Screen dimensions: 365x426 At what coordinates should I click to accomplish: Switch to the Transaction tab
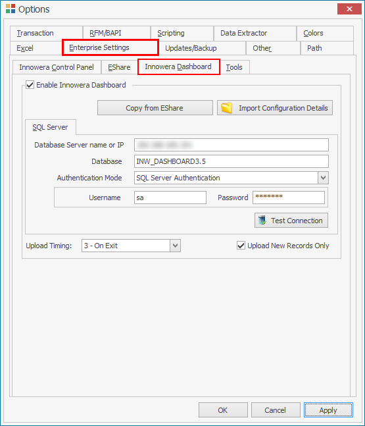[46, 33]
